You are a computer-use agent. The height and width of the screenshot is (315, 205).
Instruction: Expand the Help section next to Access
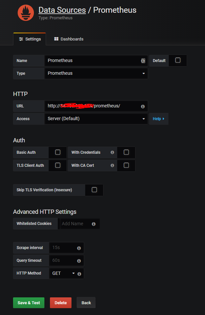(159, 119)
